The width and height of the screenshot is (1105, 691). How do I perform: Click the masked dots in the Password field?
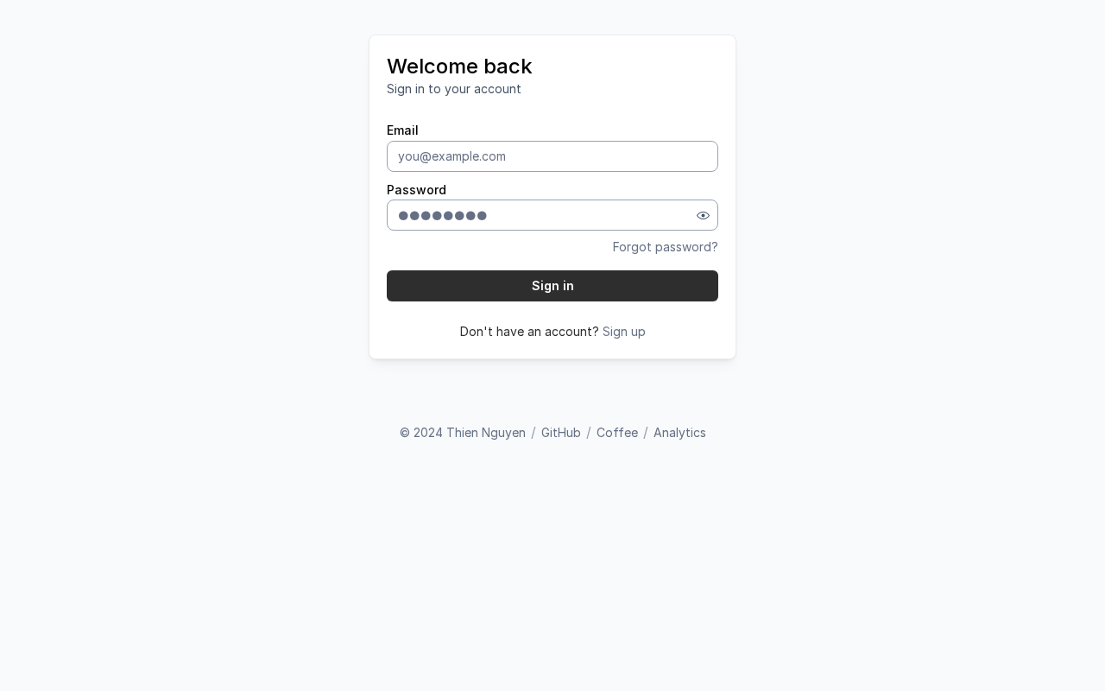tap(443, 215)
